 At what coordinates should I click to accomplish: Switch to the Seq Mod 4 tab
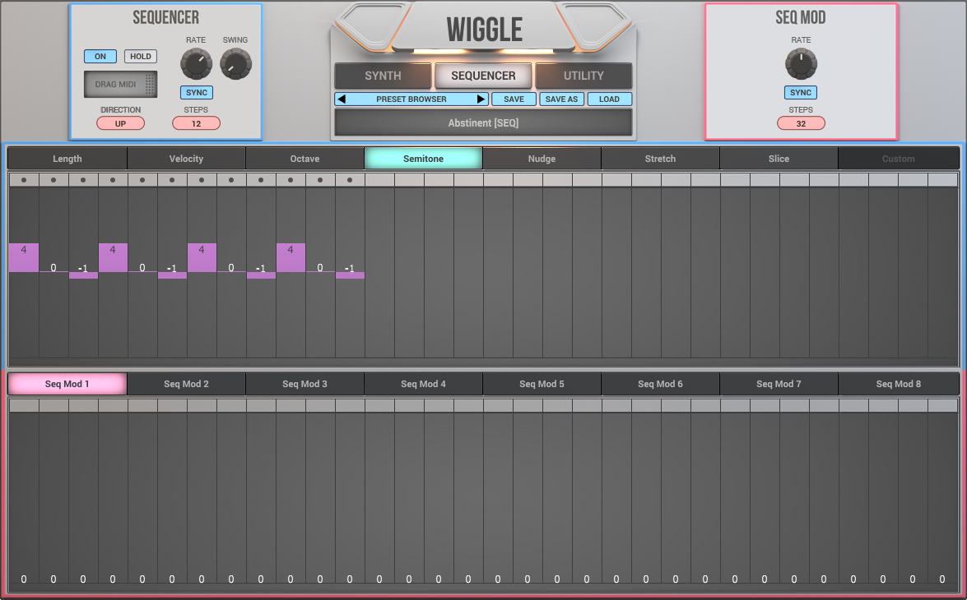(x=423, y=384)
